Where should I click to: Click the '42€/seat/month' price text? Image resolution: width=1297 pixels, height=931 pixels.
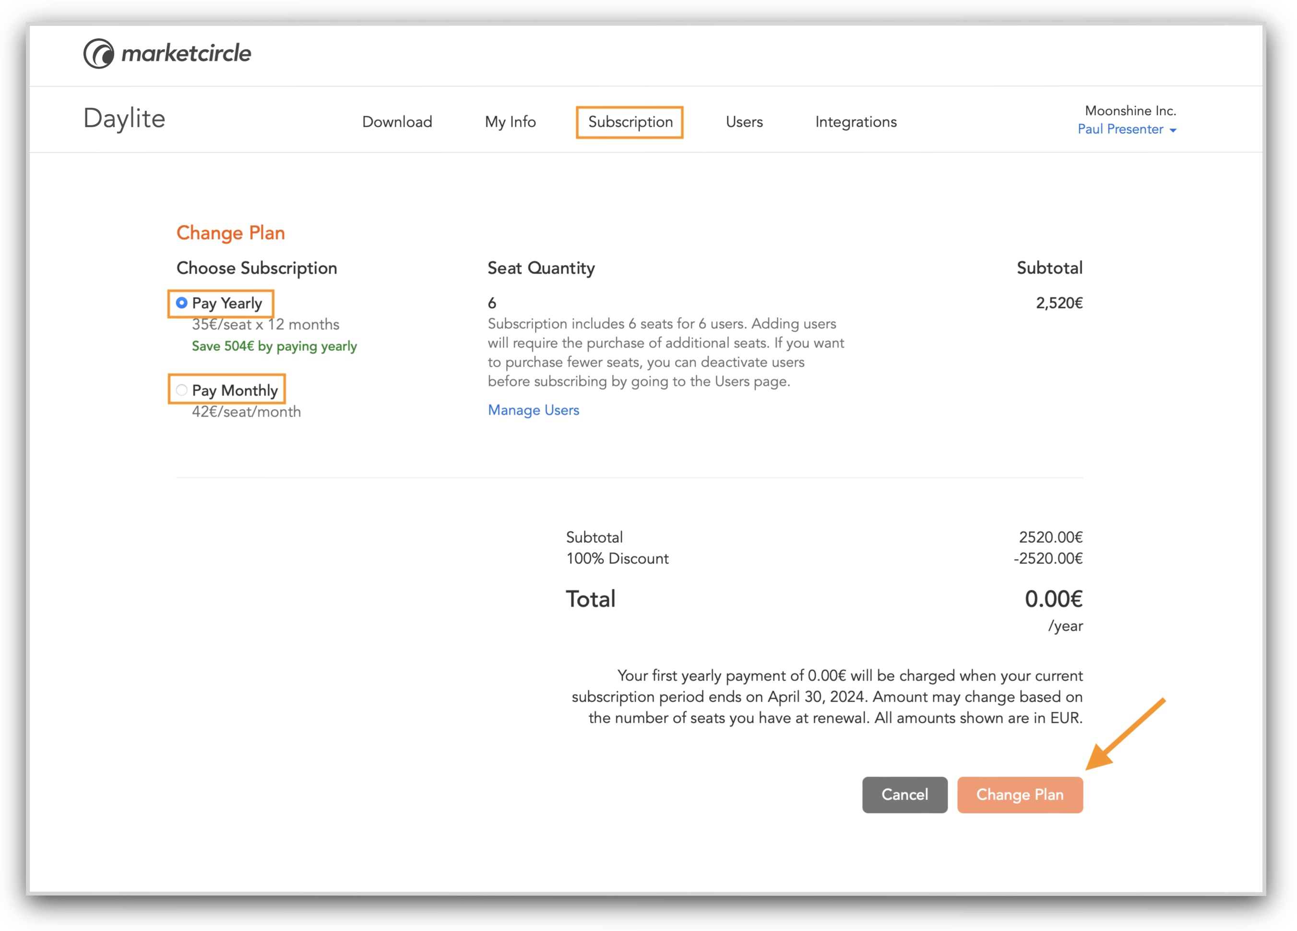click(246, 412)
